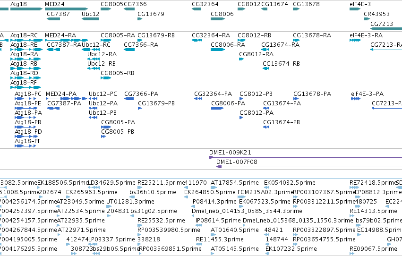Screen dimensions: 402x256
Task: Select the CG7213 gene bar
Action: tap(386, 29)
